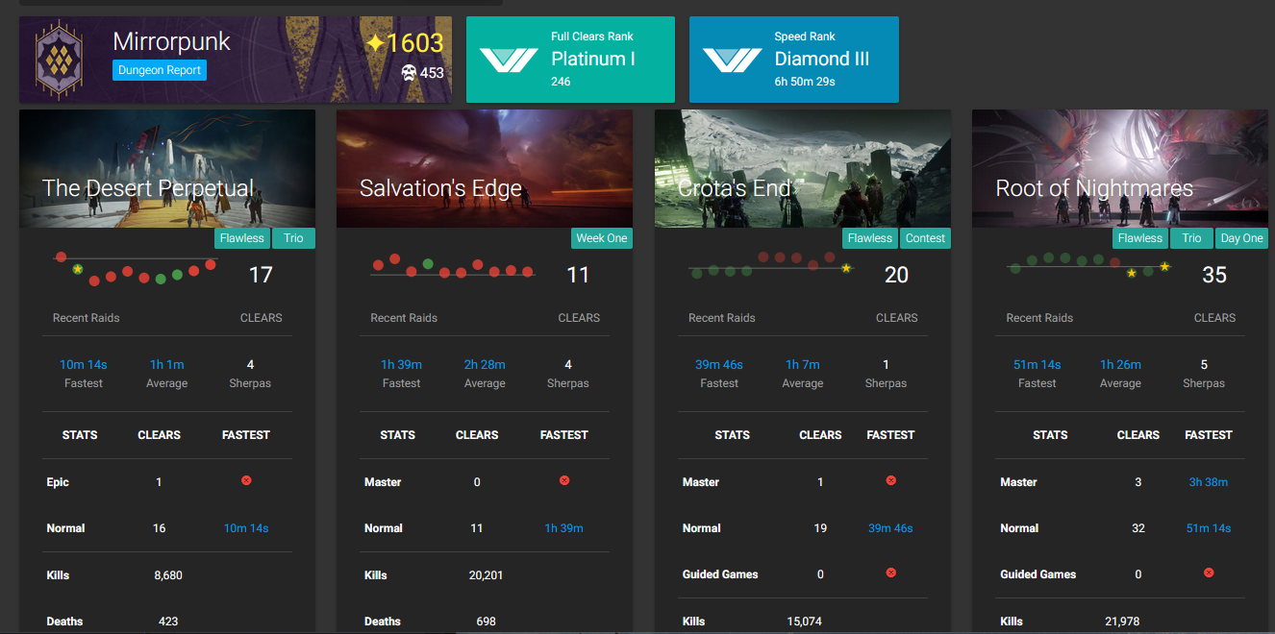Click the 10m 14s time in the Normal row
Viewport: 1275px width, 634px height.
(x=246, y=528)
